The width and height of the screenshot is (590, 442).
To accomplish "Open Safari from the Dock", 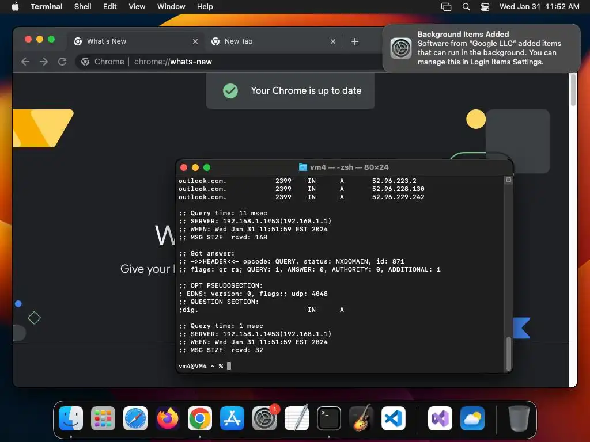I will (135, 418).
